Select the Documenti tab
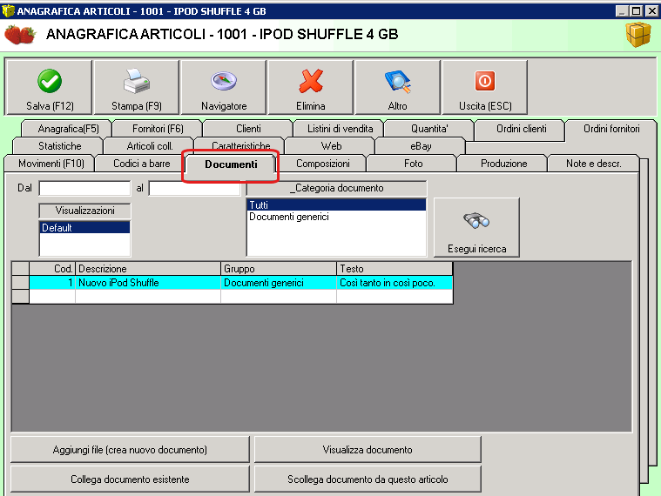 tap(231, 164)
